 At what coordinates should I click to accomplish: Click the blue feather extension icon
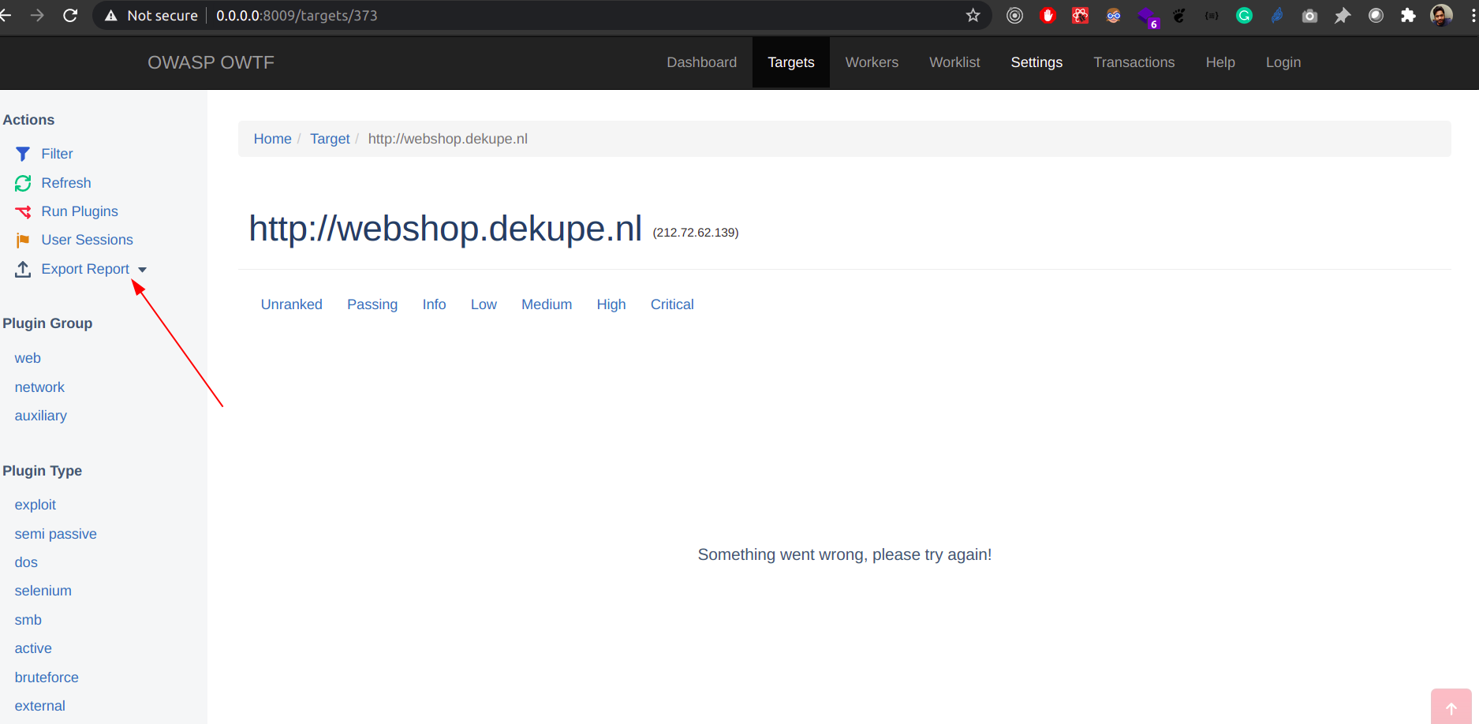pos(1277,16)
